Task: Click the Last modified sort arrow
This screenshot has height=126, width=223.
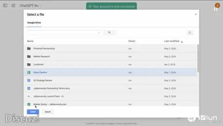Action: [x=182, y=42]
